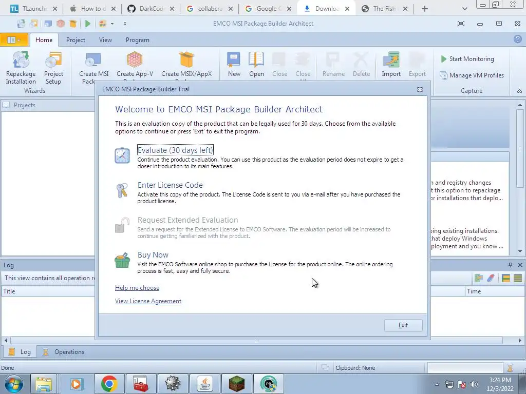This screenshot has width=526, height=394.
Task: Choose Evaluate (30 days left) option
Action: click(175, 150)
